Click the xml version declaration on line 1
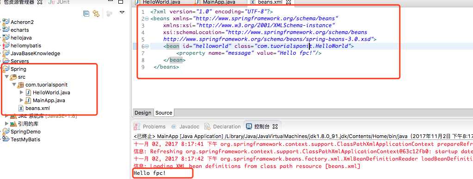473x179 pixels. 211,12
